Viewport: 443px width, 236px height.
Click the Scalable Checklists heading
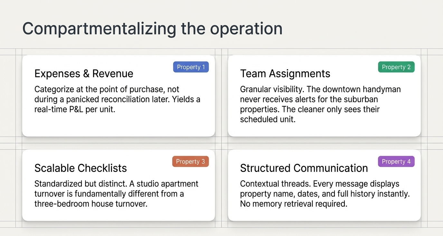pyautogui.click(x=80, y=168)
